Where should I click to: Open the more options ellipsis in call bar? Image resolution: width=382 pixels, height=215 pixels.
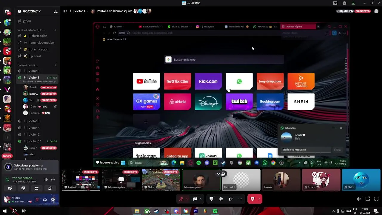click(240, 199)
